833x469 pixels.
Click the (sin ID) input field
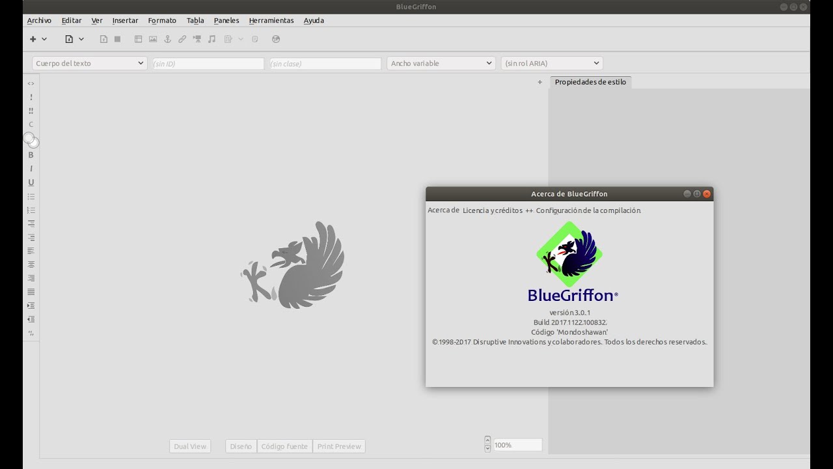click(208, 64)
